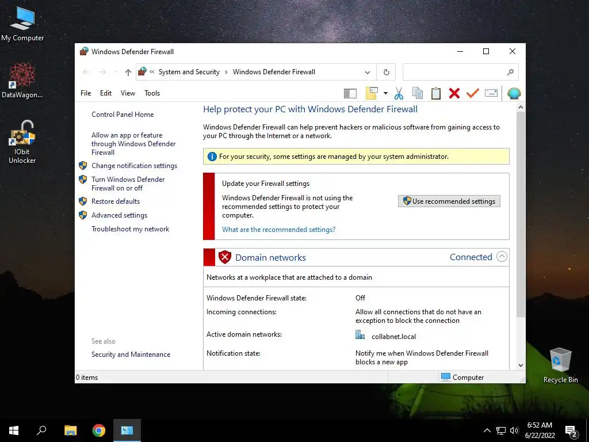Viewport: 589px width, 442px height.
Task: Click the clipboard Paste icon
Action: (x=436, y=93)
